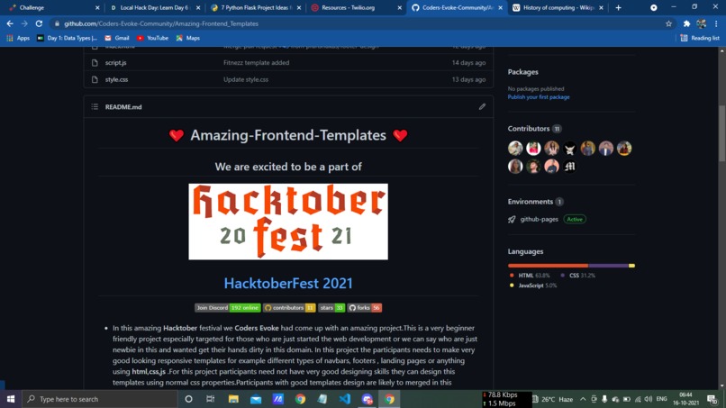Open the Apps bookmark shortcut
Screen dimensions: 726x408
point(18,38)
